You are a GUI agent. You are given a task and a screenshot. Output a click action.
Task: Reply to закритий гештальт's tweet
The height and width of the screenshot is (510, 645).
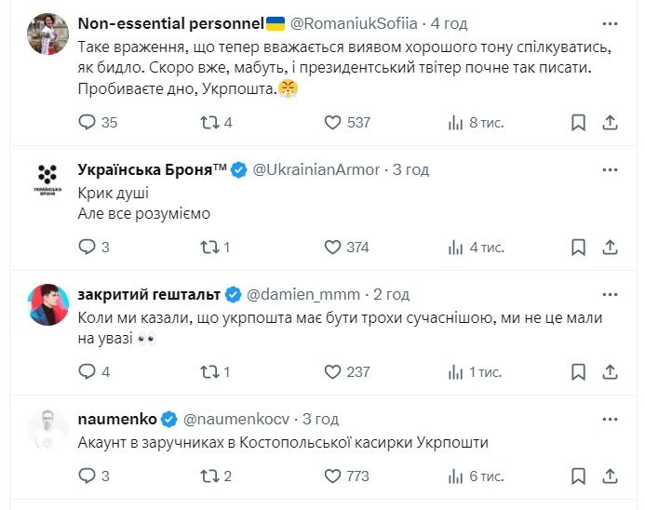click(x=87, y=371)
